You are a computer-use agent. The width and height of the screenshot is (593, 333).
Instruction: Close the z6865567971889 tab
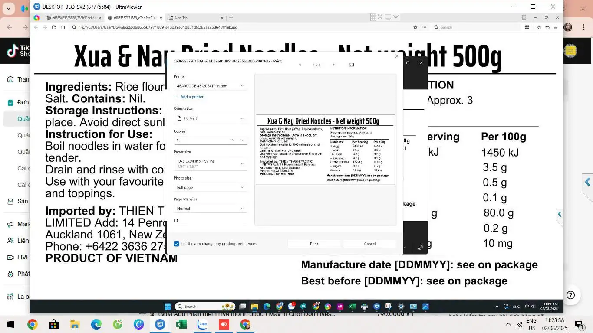click(161, 18)
